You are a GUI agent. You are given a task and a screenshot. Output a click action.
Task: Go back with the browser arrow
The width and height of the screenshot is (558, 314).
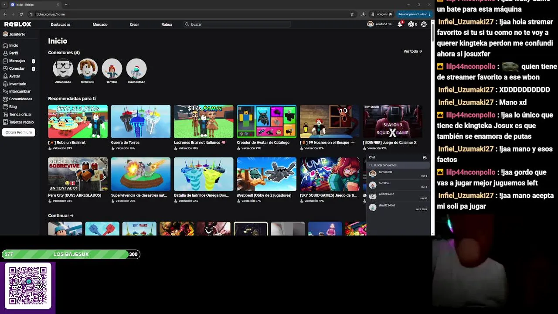point(5,14)
